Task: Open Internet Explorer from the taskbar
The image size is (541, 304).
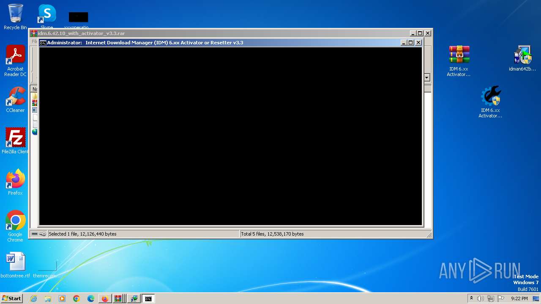Action: [x=33, y=299]
